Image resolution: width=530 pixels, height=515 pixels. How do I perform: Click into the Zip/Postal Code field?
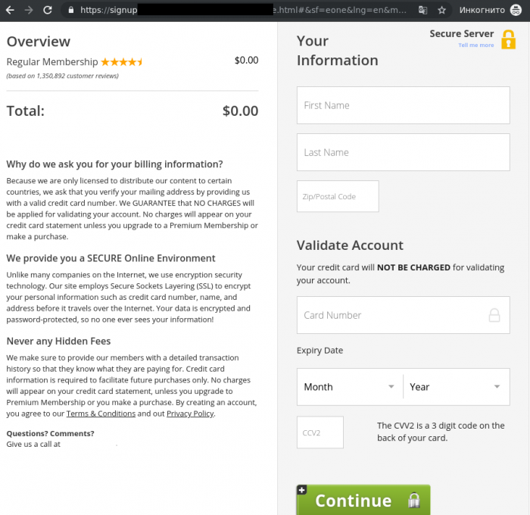(x=338, y=196)
